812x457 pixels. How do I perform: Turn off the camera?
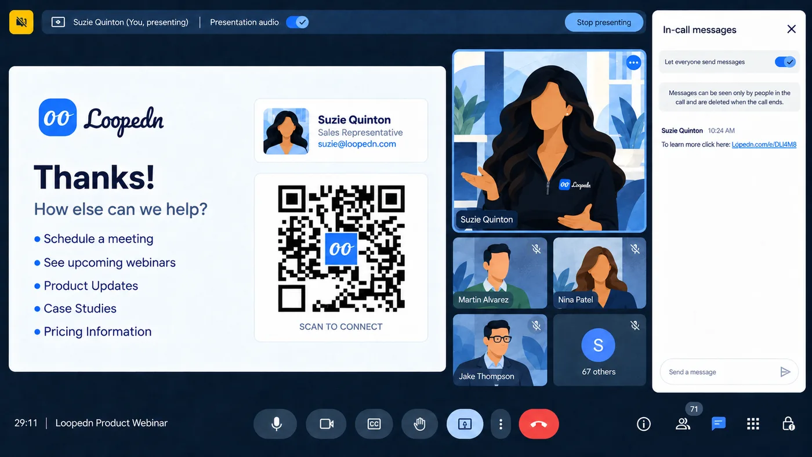pyautogui.click(x=326, y=424)
